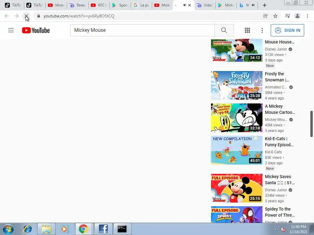The image size is (314, 235).
Task: Click the 'Kid-E-Cats' channel name
Action: tap(273, 152)
